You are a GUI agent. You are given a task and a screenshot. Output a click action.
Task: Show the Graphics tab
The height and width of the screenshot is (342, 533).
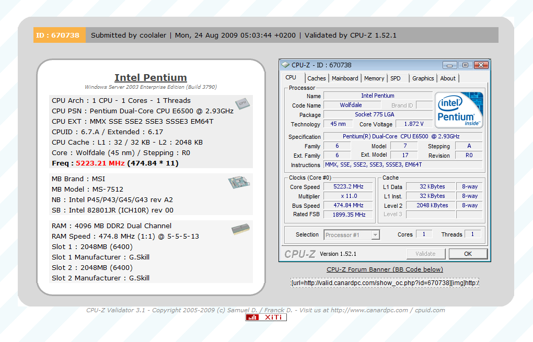pyautogui.click(x=423, y=78)
